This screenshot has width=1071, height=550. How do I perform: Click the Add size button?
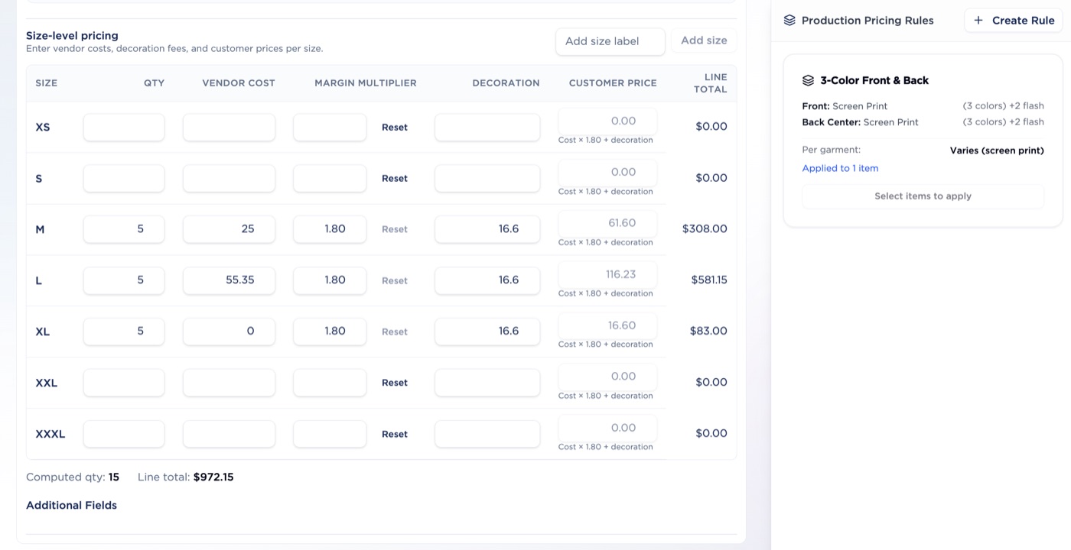(x=704, y=40)
